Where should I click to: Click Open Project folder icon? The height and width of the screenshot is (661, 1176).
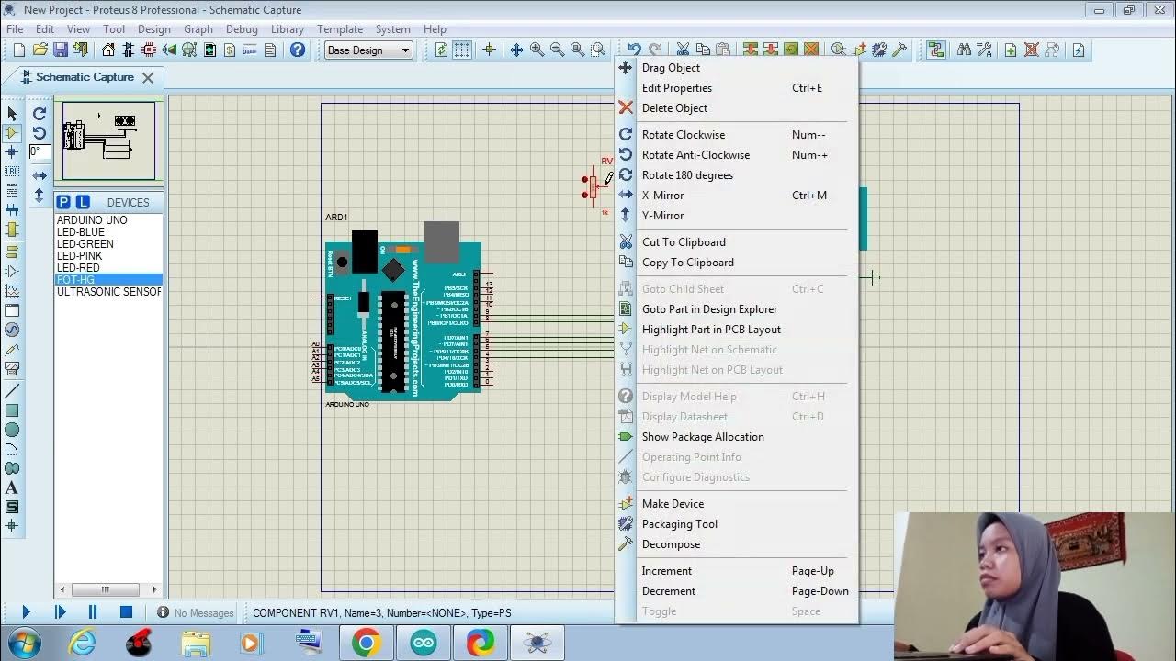pyautogui.click(x=40, y=50)
